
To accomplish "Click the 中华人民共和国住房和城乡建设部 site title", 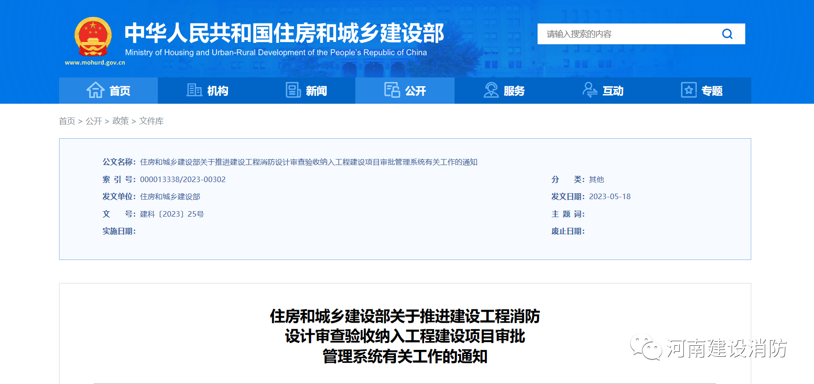I will (x=284, y=33).
